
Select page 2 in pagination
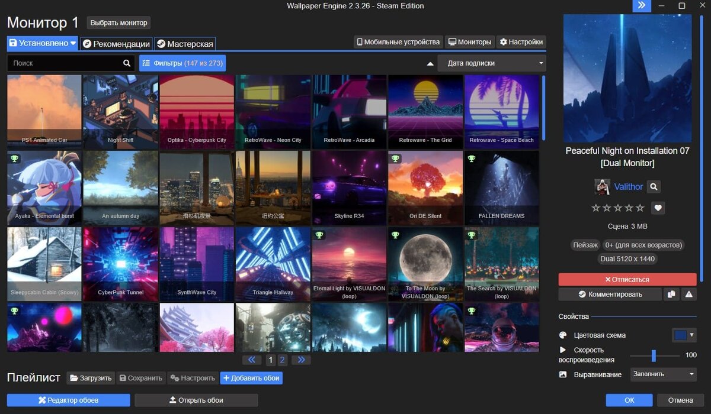click(282, 360)
